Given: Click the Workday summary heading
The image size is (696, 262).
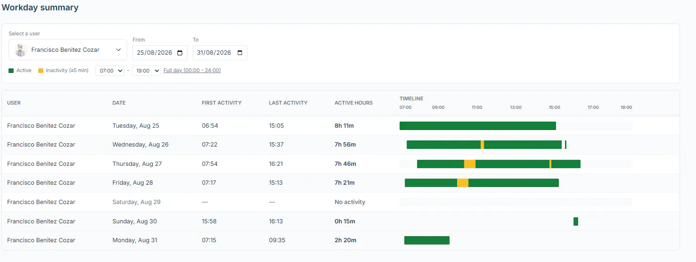Looking at the screenshot, I should pyautogui.click(x=40, y=8).
